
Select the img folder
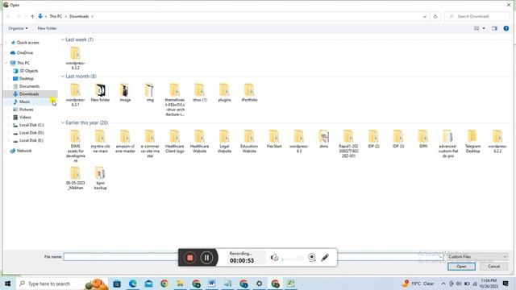150,93
